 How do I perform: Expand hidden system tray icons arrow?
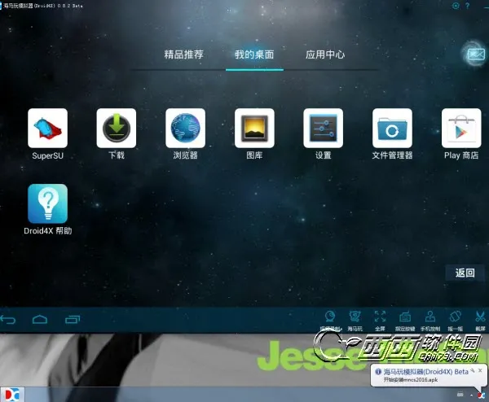[x=471, y=395]
